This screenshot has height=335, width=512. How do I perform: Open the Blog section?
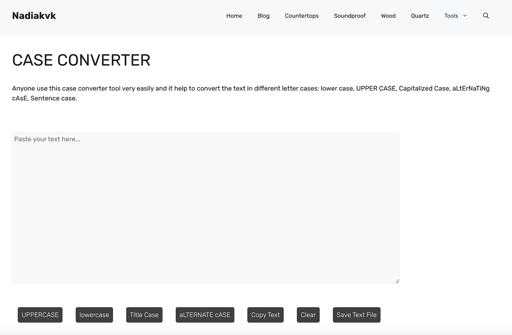[263, 16]
